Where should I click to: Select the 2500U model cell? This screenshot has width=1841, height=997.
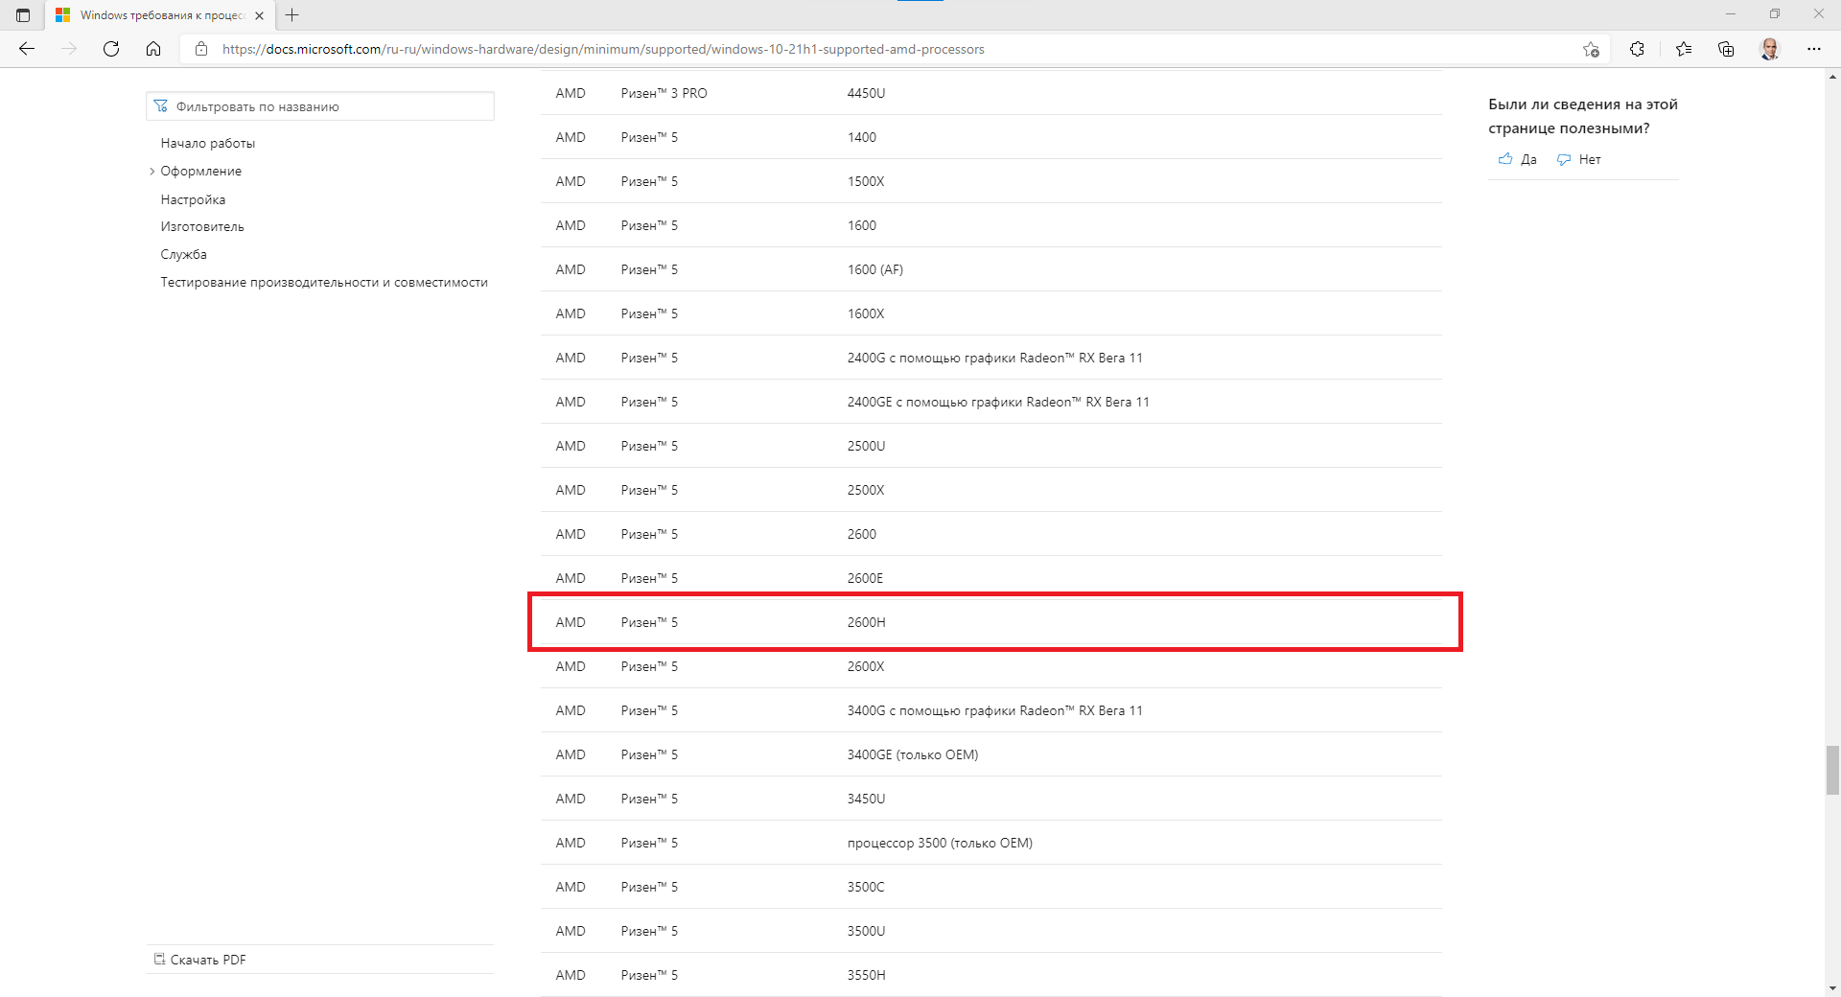point(866,446)
